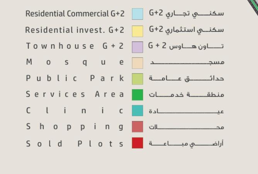Click the teal Clinic color swatch

click(137, 111)
